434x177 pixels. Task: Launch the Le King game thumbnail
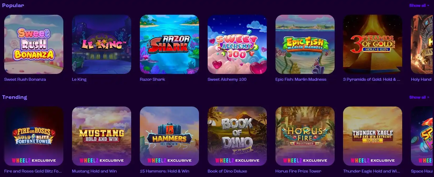tap(101, 44)
